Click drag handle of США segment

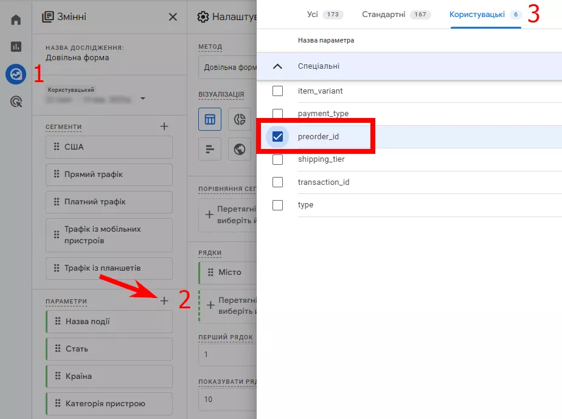(x=57, y=147)
